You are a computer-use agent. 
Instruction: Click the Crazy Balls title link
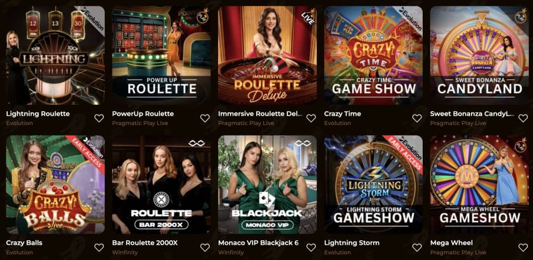point(24,243)
